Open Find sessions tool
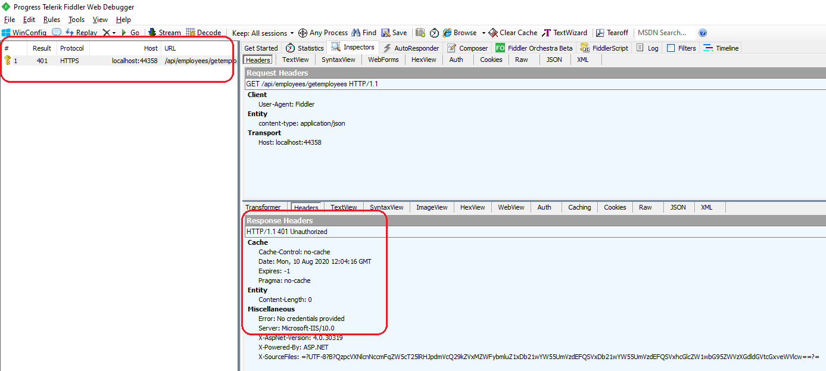This screenshot has height=371, width=826. pos(364,33)
